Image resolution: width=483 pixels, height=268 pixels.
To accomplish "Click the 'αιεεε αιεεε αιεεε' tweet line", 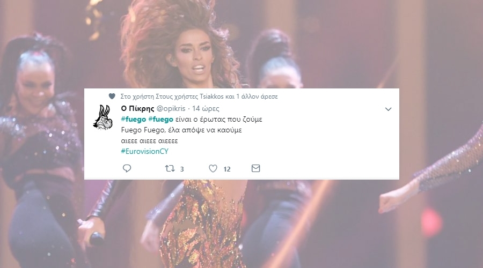I will click(149, 141).
